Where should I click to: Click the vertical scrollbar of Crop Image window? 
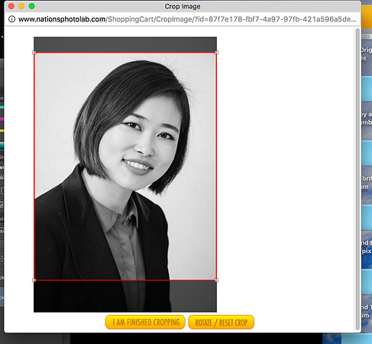357,179
